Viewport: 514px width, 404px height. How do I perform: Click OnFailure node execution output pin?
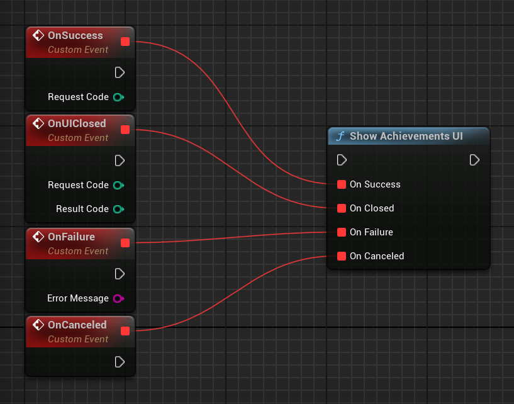click(x=120, y=274)
